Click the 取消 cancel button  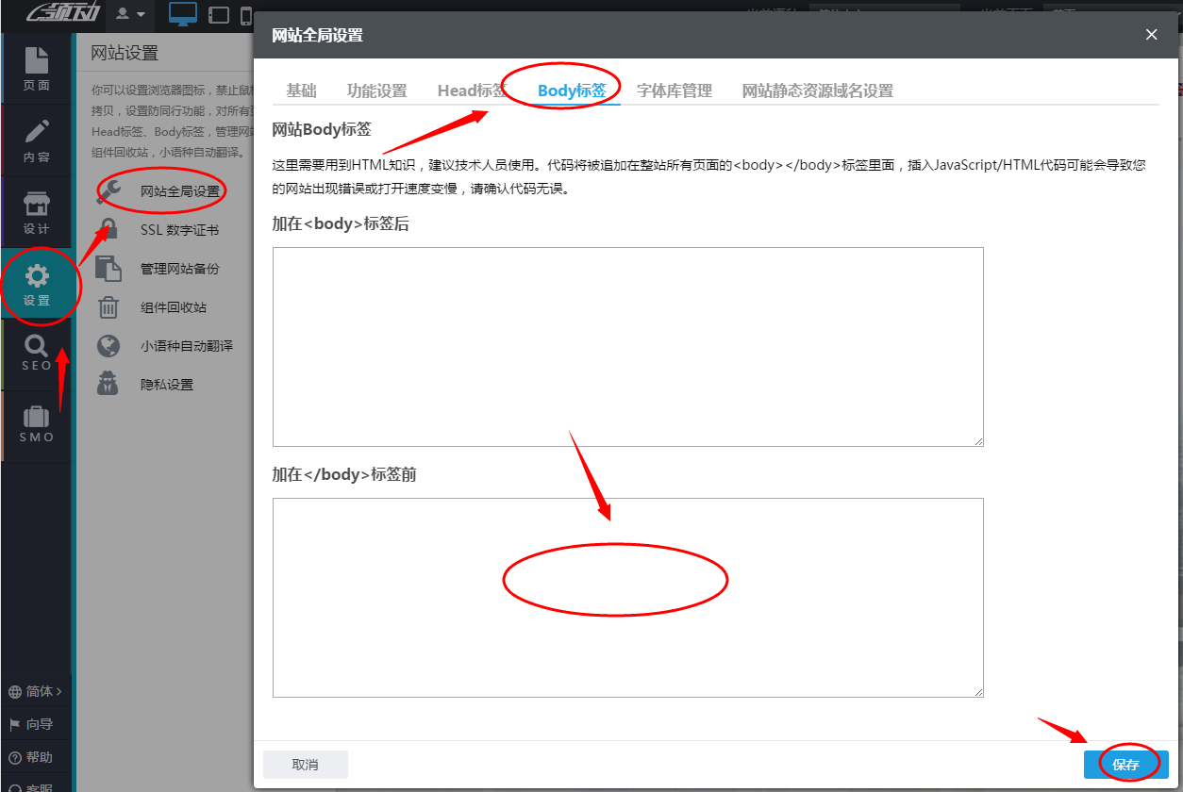(x=305, y=764)
